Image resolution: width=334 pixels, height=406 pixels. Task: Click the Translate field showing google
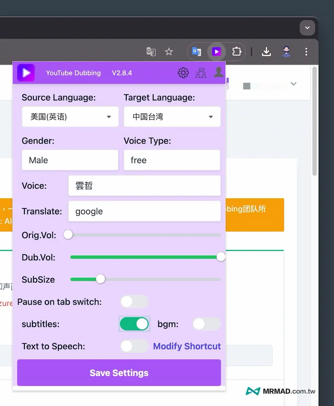[144, 211]
